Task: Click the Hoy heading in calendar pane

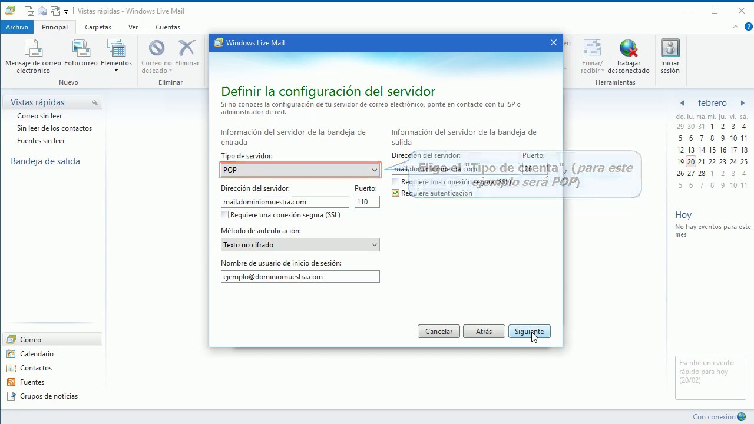Action: tap(683, 215)
